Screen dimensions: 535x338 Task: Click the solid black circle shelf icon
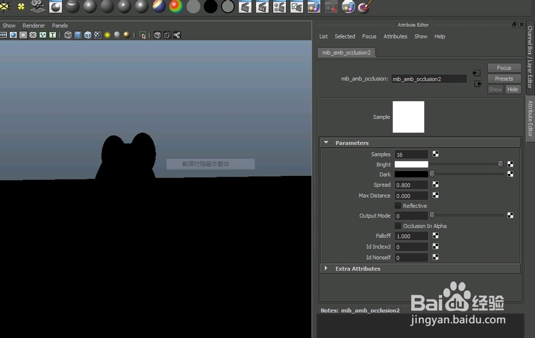[x=210, y=6]
